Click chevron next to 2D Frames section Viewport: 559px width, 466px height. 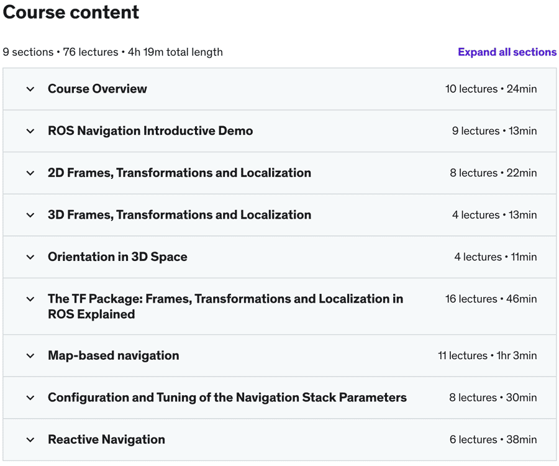tap(30, 173)
